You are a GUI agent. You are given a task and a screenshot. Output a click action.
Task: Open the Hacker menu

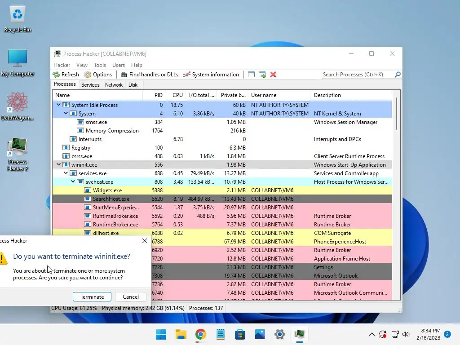pos(62,65)
